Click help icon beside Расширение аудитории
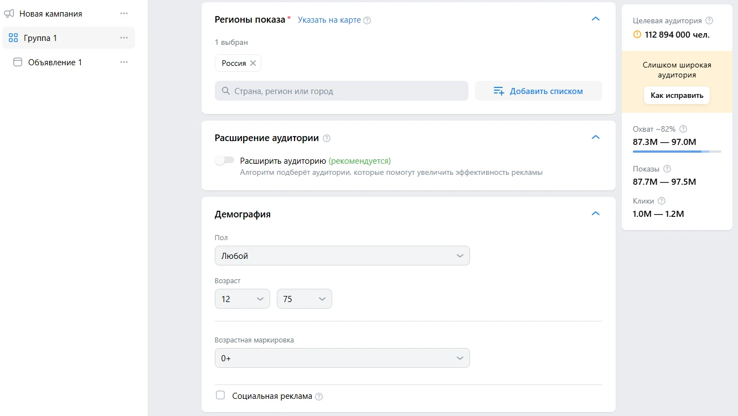The width and height of the screenshot is (738, 416). (x=327, y=138)
